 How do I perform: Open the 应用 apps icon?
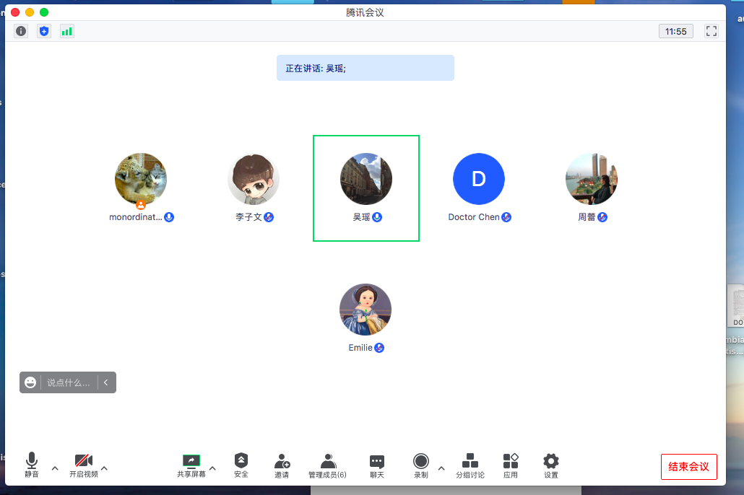tap(511, 465)
